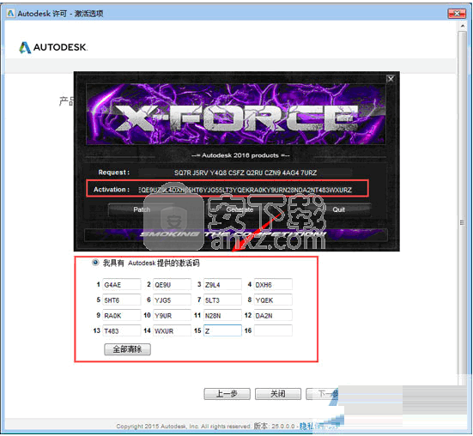Click the Quit button in X-Force
The image size is (473, 436).
click(338, 209)
